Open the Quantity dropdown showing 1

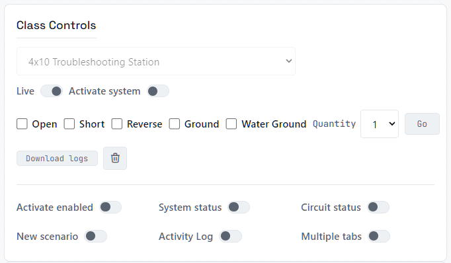click(380, 124)
